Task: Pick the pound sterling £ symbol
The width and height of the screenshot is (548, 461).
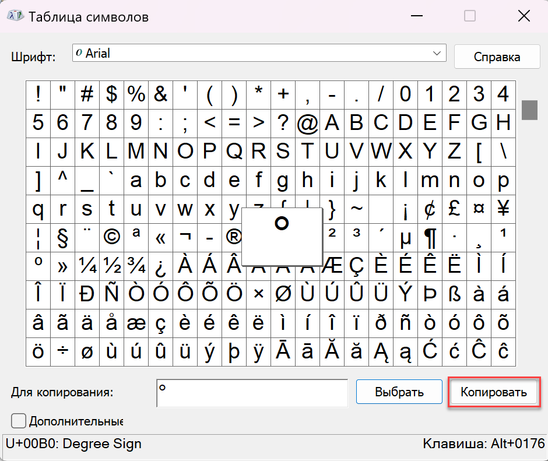Action: tap(454, 209)
